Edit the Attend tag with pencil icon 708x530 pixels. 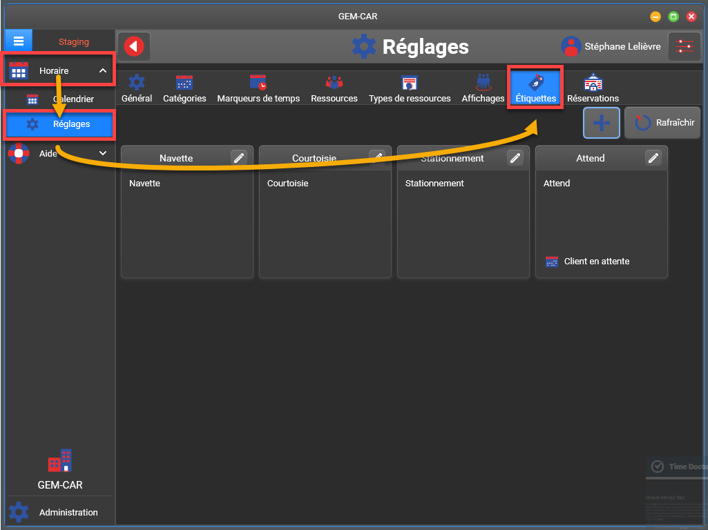tap(653, 158)
